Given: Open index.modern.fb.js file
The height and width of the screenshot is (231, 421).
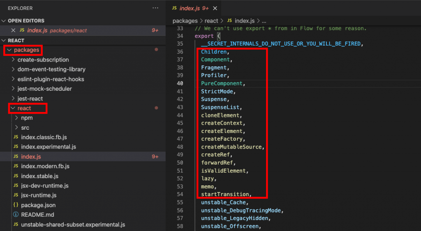Looking at the screenshot, I should point(45,166).
